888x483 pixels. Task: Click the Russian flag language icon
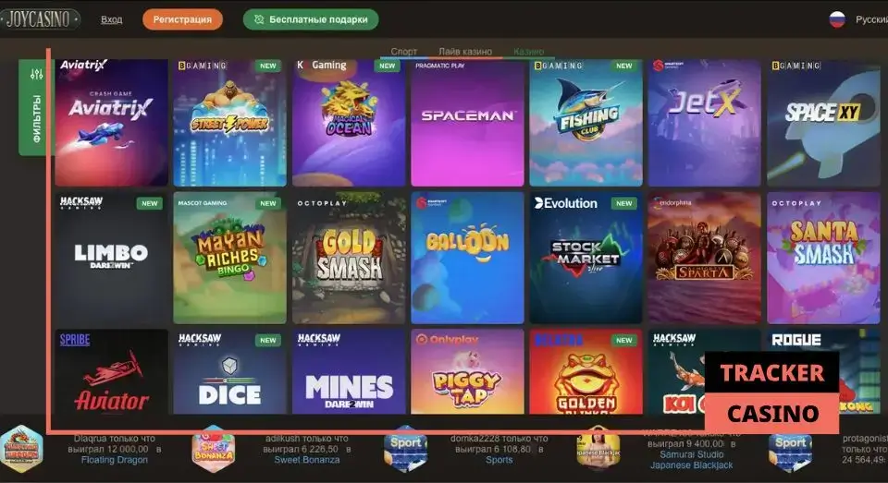coord(837,19)
